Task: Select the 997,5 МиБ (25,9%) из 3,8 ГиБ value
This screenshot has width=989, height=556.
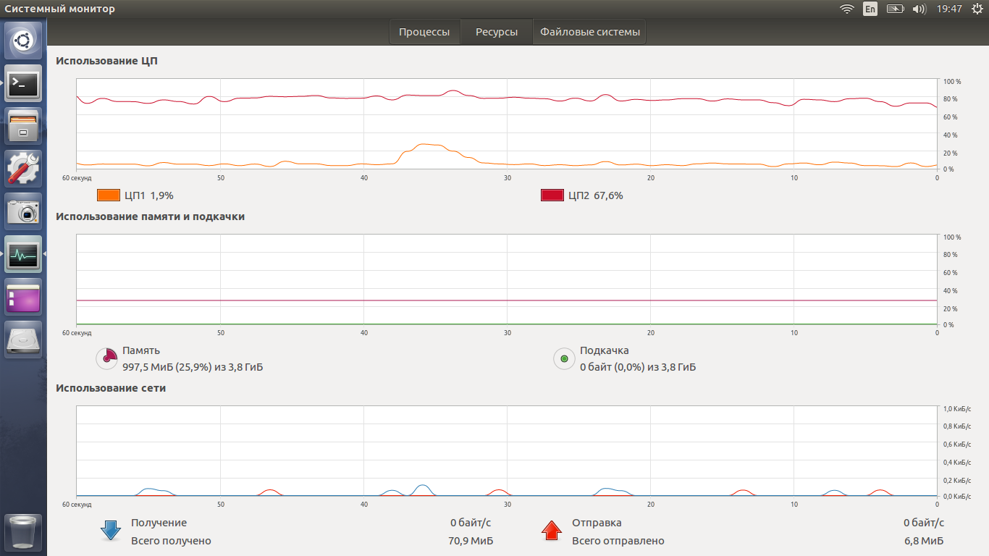Action: [x=193, y=367]
